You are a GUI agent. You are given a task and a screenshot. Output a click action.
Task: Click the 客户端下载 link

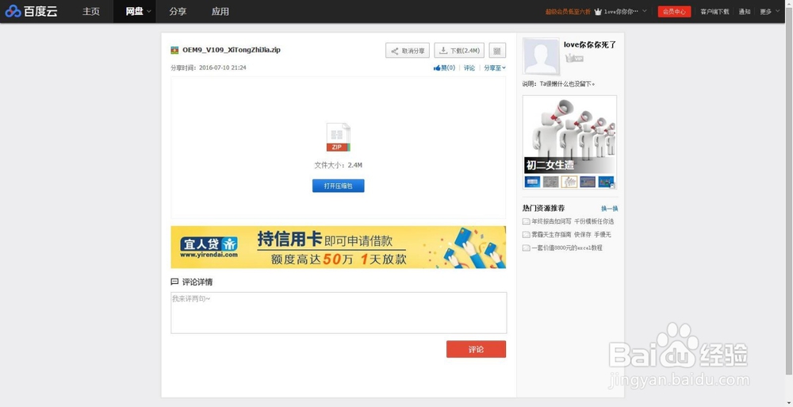[714, 12]
